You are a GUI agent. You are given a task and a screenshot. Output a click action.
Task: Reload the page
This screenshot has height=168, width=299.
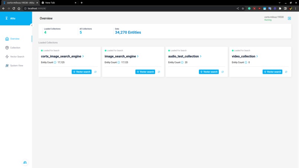(x=14, y=8)
